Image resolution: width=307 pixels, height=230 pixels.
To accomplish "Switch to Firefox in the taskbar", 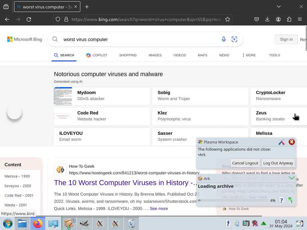I will (37, 223).
